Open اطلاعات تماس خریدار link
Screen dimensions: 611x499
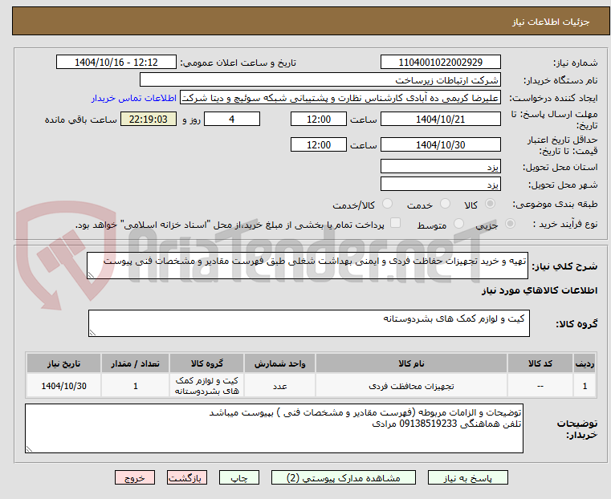(133, 98)
